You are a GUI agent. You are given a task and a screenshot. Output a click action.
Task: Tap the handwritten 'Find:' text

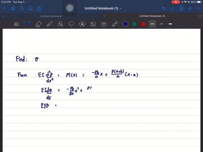click(x=22, y=59)
